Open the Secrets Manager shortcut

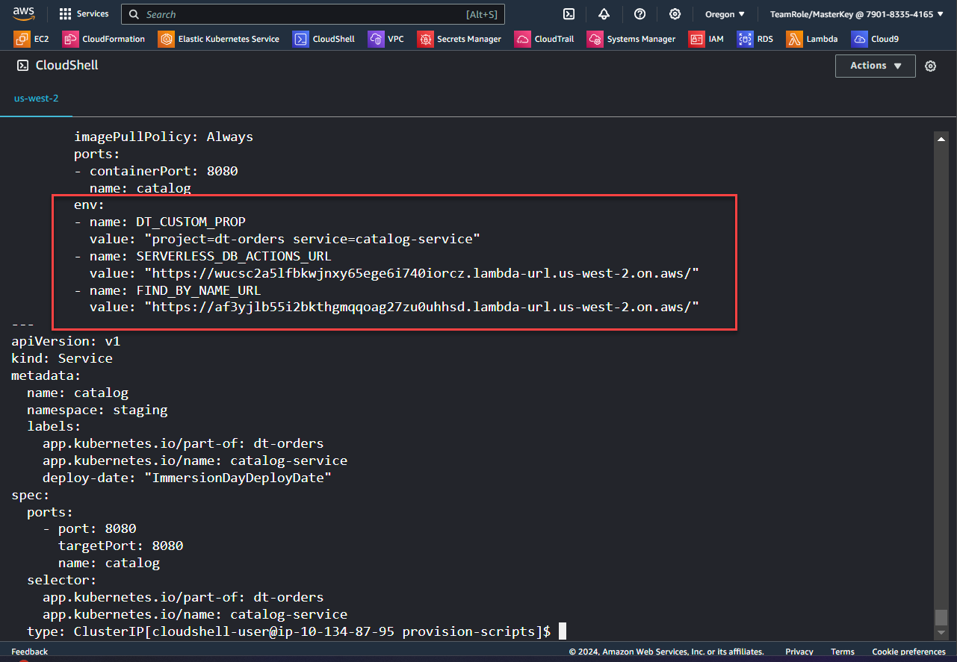tap(459, 39)
